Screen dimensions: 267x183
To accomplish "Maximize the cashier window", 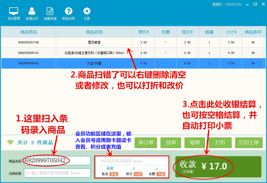I will (255, 4).
